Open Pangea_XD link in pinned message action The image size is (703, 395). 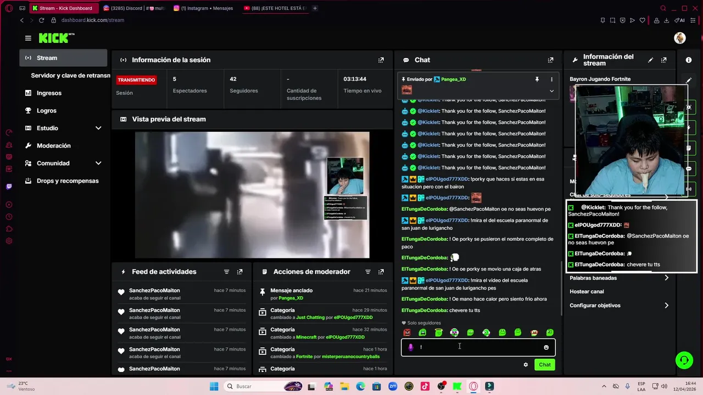[x=291, y=298]
